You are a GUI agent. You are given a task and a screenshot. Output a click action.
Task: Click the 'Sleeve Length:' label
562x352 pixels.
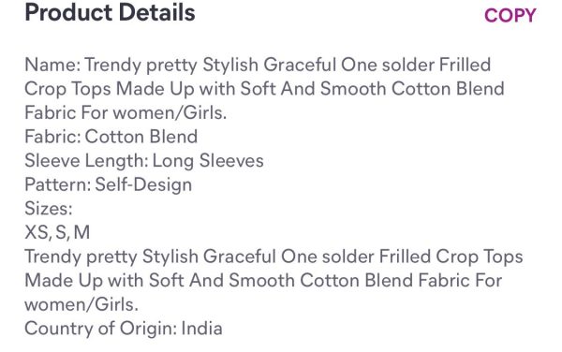click(x=86, y=161)
